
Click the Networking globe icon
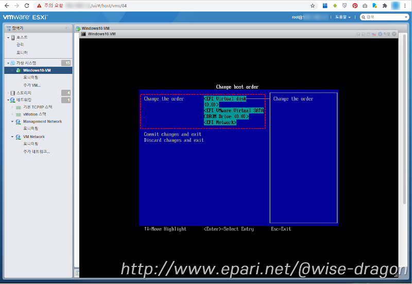click(12, 100)
